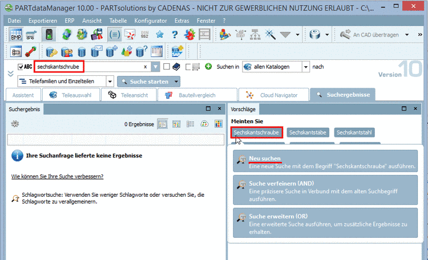This screenshot has width=428, height=260.
Task: Open the dropdown beside the grey triangle icon
Action: tap(297, 35)
